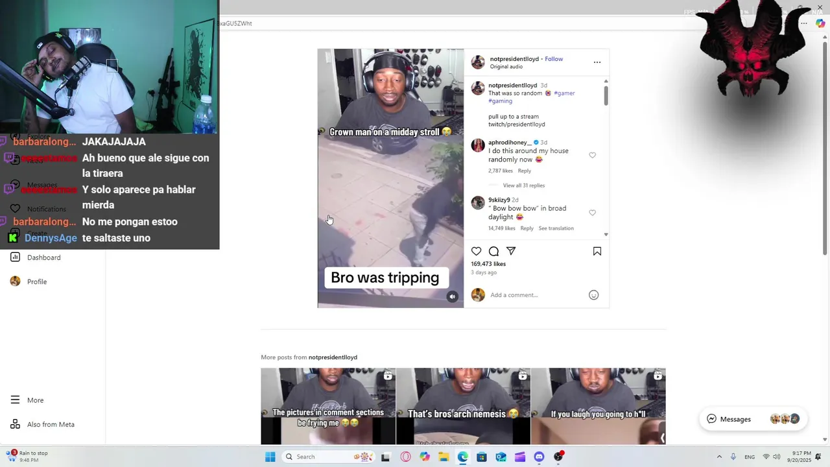Like aphrodihoney__'s comment
This screenshot has height=467, width=830.
(592, 156)
